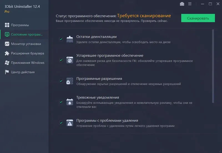Click the bell icon for Тревожные уведомления
Screen dimensions: 222x153
tap(70, 102)
